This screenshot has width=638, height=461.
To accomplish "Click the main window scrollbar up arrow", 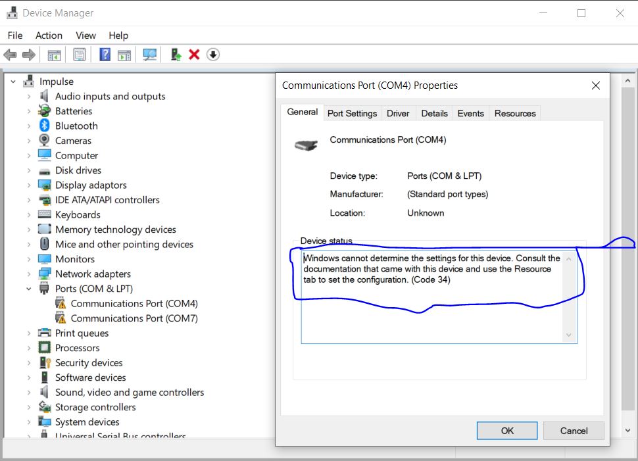I will tap(627, 81).
